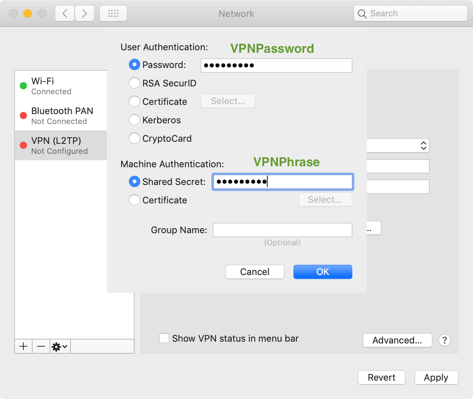Open the configuration dropdown stepper arrows
473x399 pixels.
coord(423,145)
